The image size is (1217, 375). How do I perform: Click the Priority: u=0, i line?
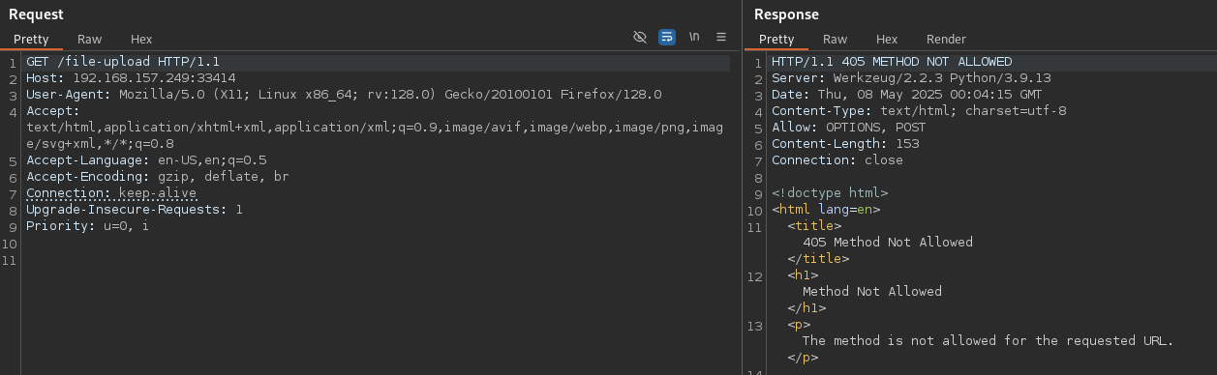pos(88,226)
